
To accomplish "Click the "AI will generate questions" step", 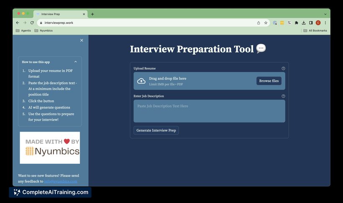I will pyautogui.click(x=49, y=107).
